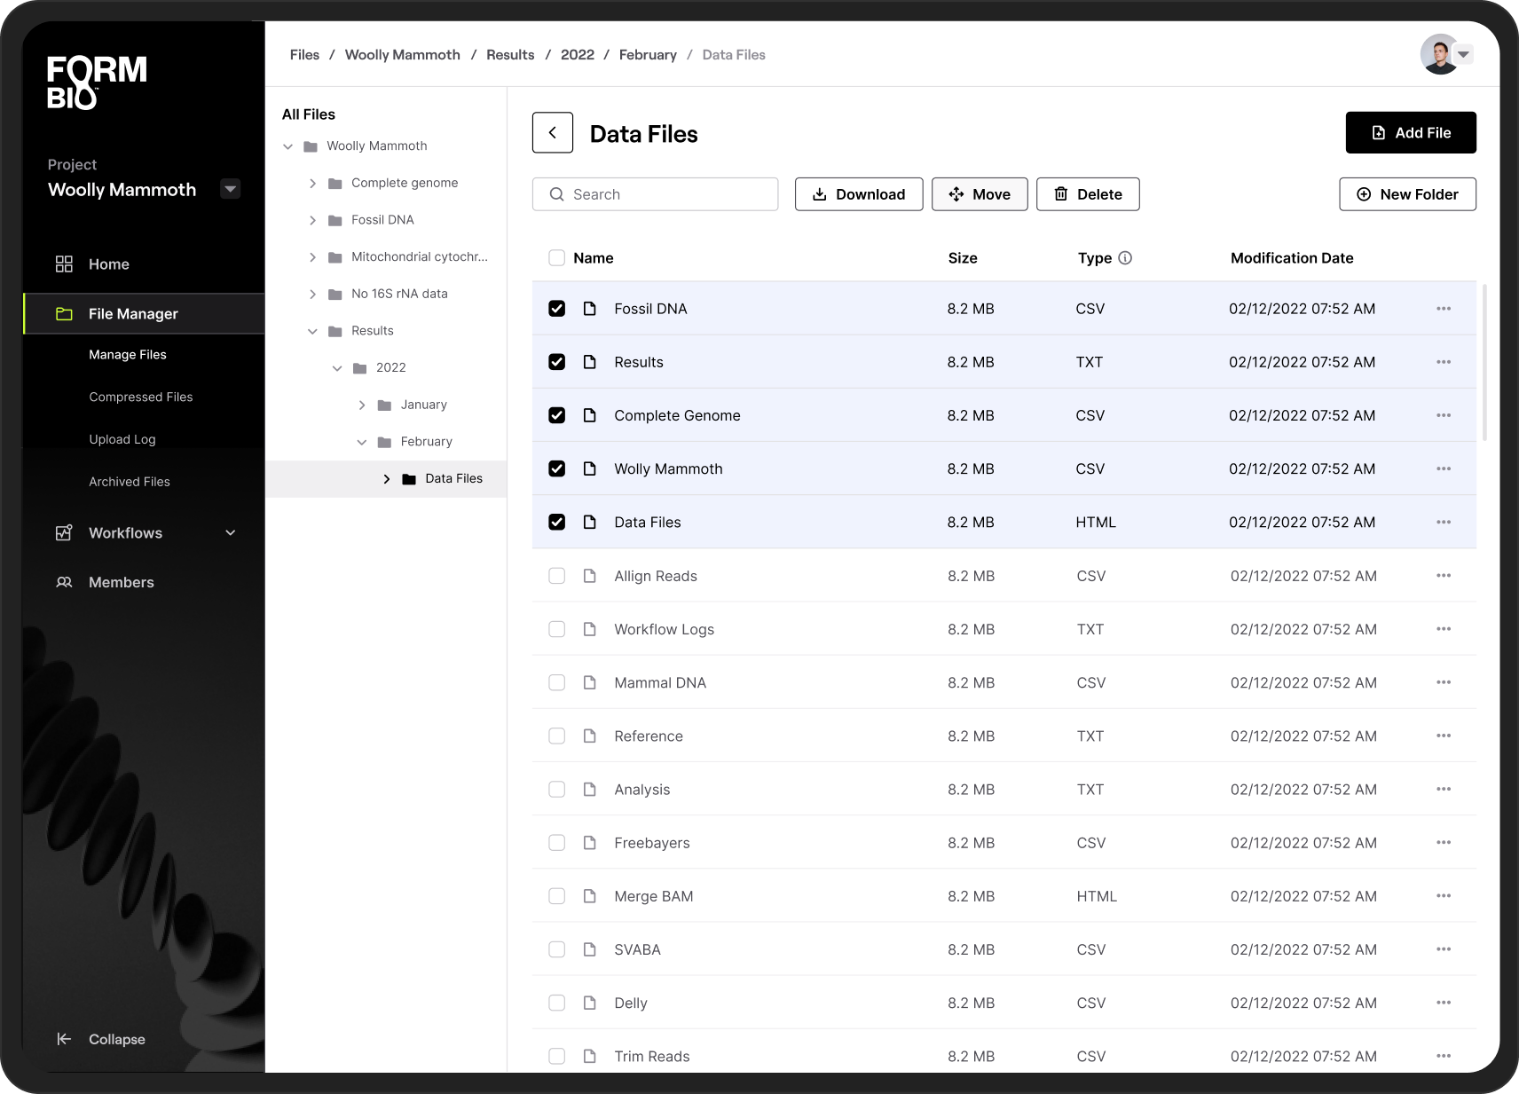Go to Manage Files in the sidebar

pyautogui.click(x=127, y=354)
